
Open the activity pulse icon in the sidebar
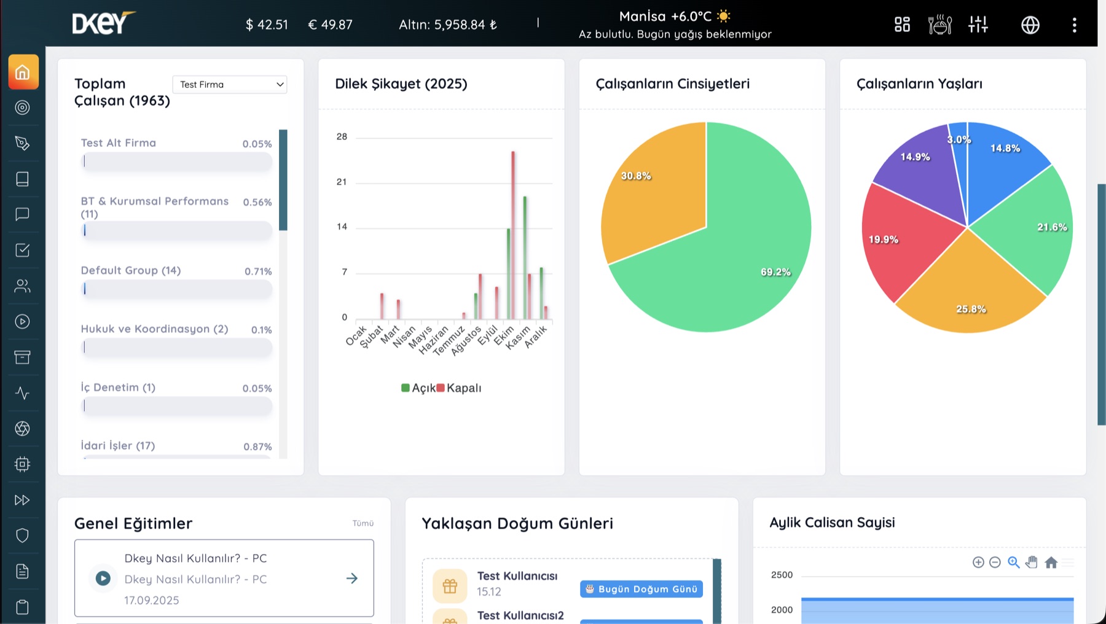tap(23, 392)
